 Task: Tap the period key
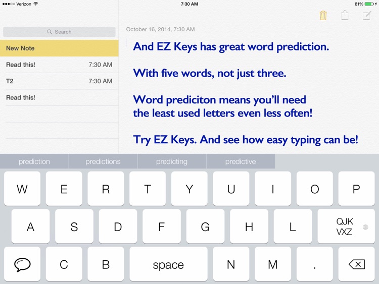coord(315,264)
